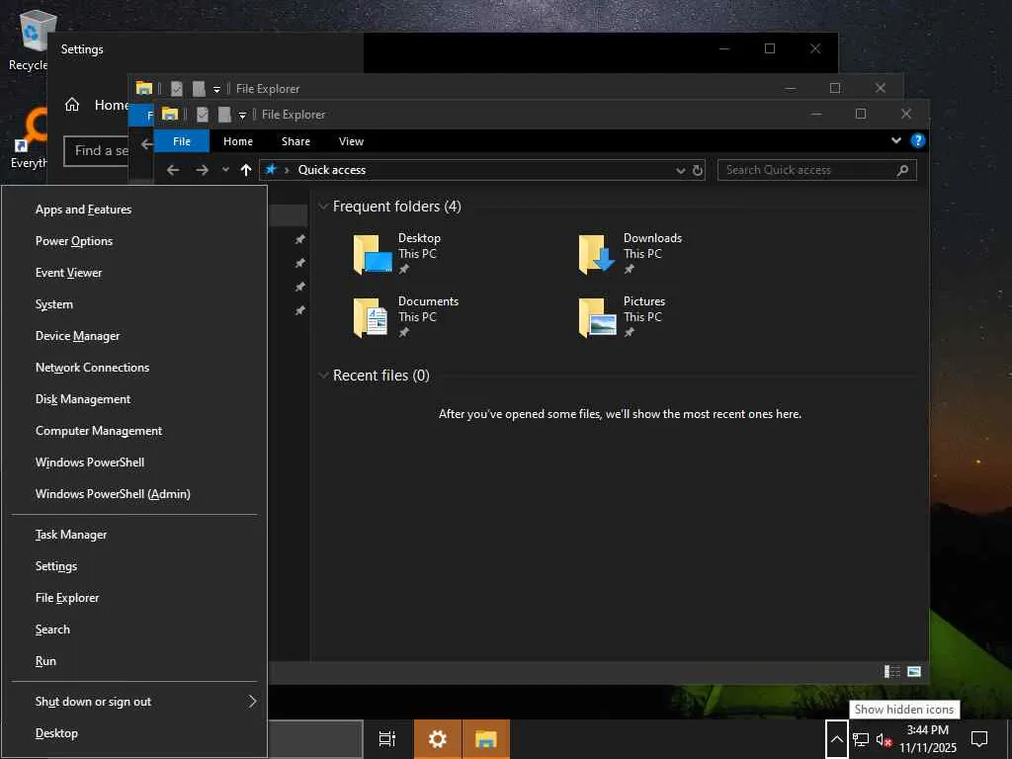Collapse the Frequent folders group

pos(323,207)
